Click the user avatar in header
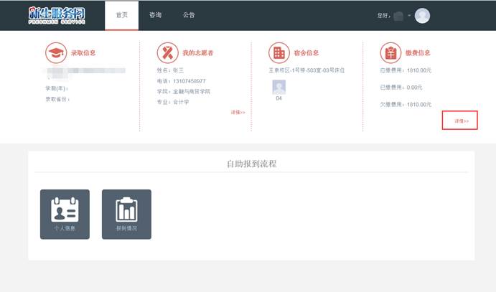496x292 pixels. [x=422, y=16]
